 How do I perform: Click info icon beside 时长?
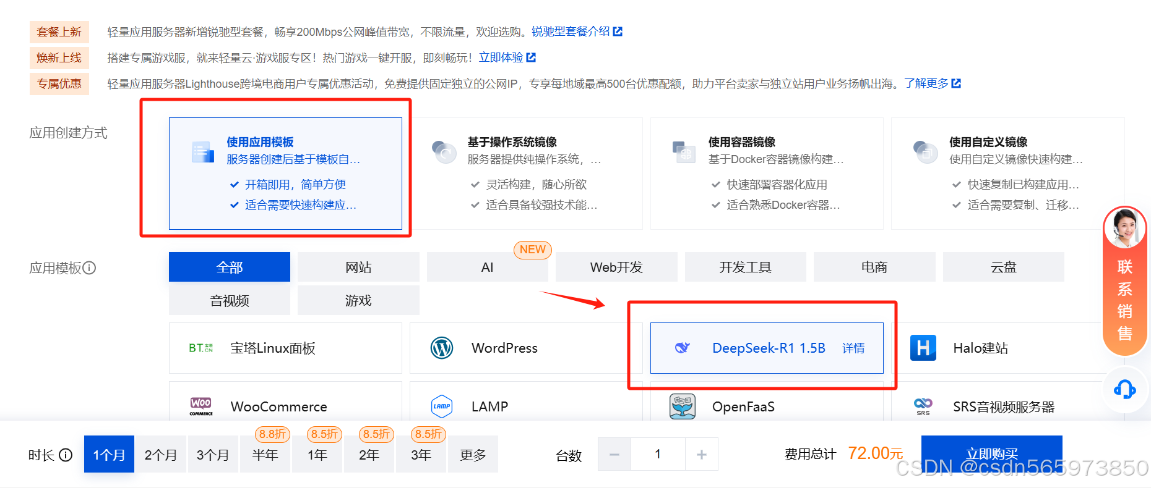(x=66, y=455)
